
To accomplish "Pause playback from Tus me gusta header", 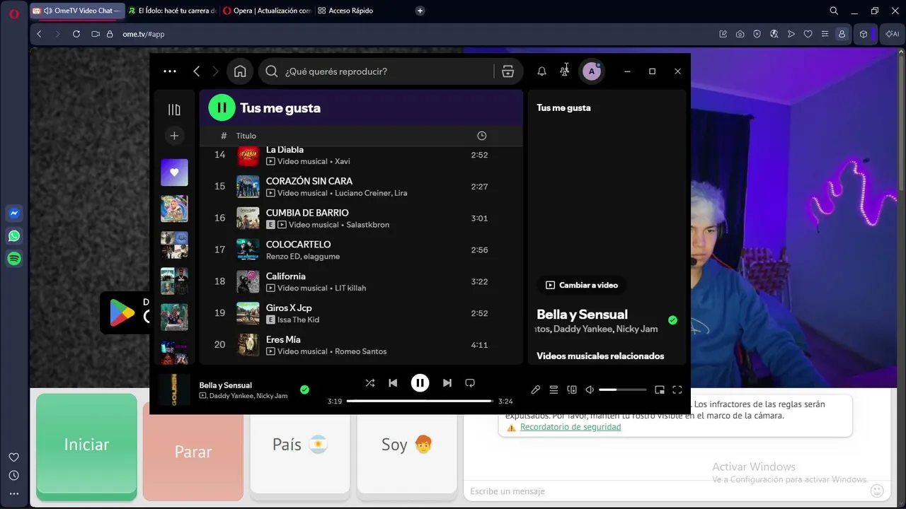I will pos(222,107).
